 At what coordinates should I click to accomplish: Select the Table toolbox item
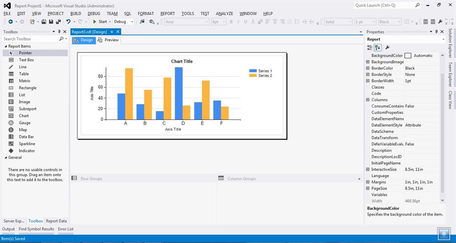click(x=35, y=74)
